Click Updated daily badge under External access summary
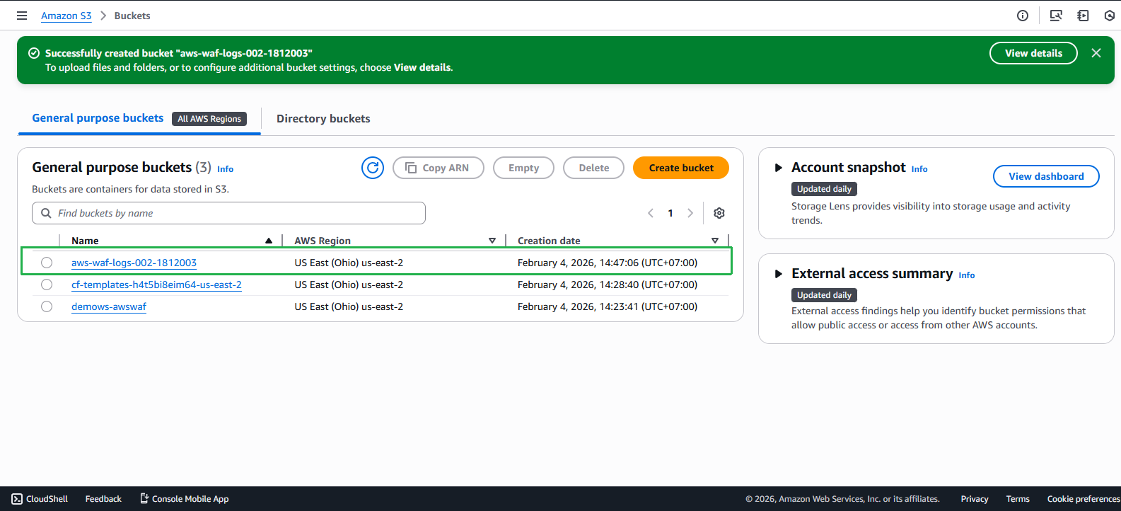This screenshot has width=1121, height=511. tap(824, 295)
